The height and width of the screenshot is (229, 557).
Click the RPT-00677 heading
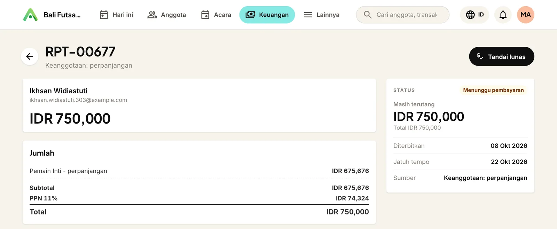tap(80, 52)
